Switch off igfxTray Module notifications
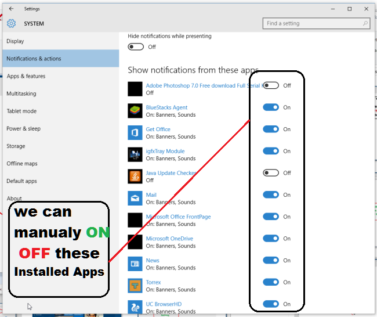Image resolution: width=377 pixels, height=317 pixels. click(x=271, y=151)
